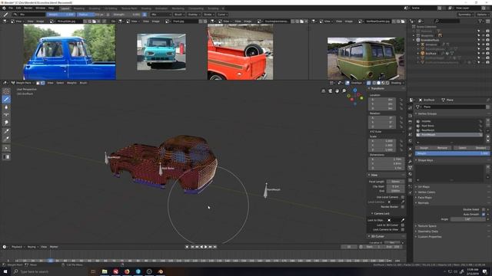Expand the Texture Space panel

427,226
